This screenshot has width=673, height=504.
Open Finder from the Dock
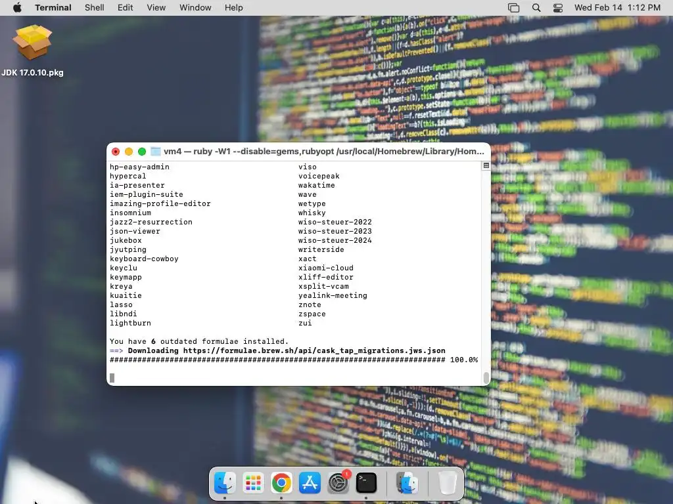coord(225,483)
